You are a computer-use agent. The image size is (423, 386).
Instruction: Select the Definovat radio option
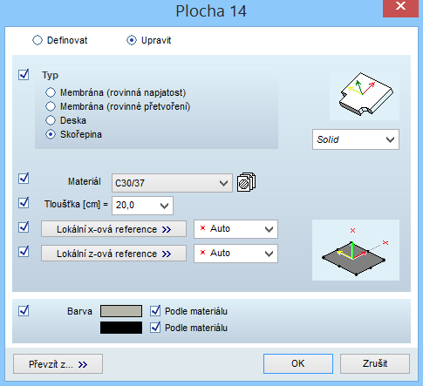click(38, 40)
